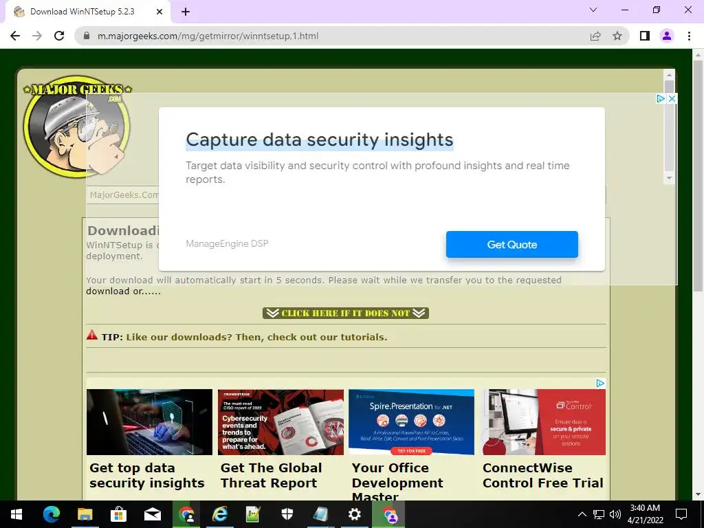This screenshot has height=528, width=704.
Task: Reload the MajorGeeks page
Action: point(59,36)
